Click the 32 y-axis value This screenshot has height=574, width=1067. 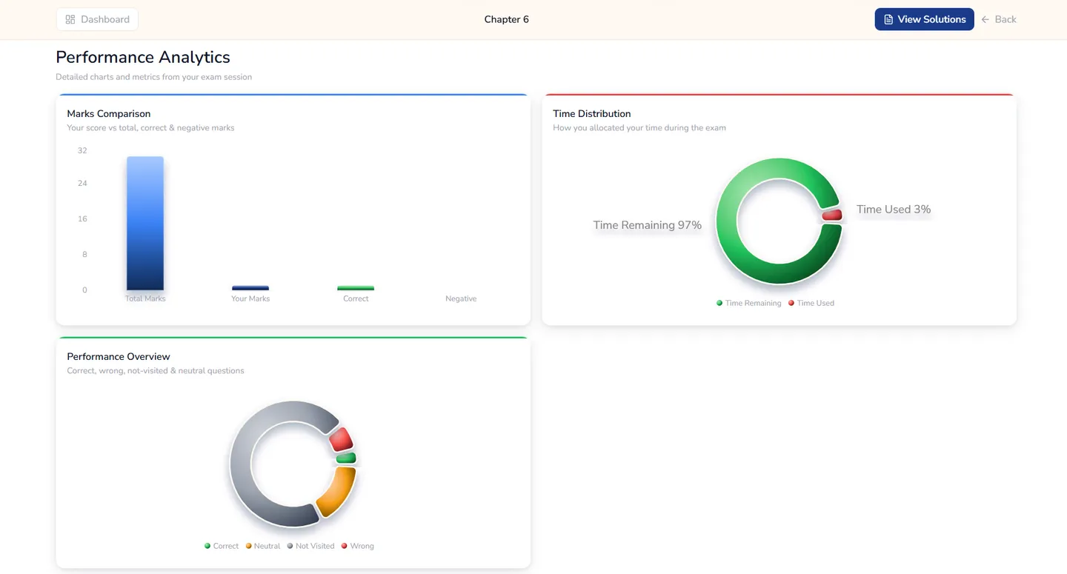click(x=82, y=150)
